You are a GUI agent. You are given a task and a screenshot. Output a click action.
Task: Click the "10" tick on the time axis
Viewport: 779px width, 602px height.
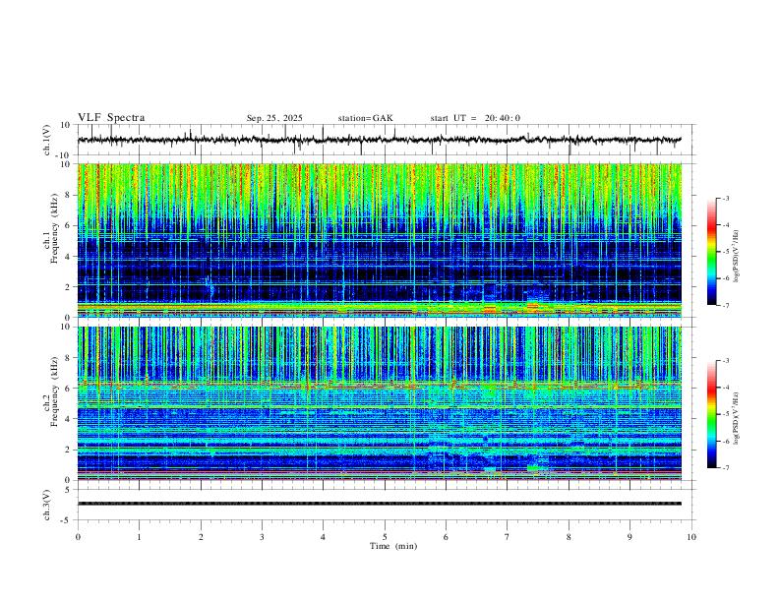(x=691, y=537)
